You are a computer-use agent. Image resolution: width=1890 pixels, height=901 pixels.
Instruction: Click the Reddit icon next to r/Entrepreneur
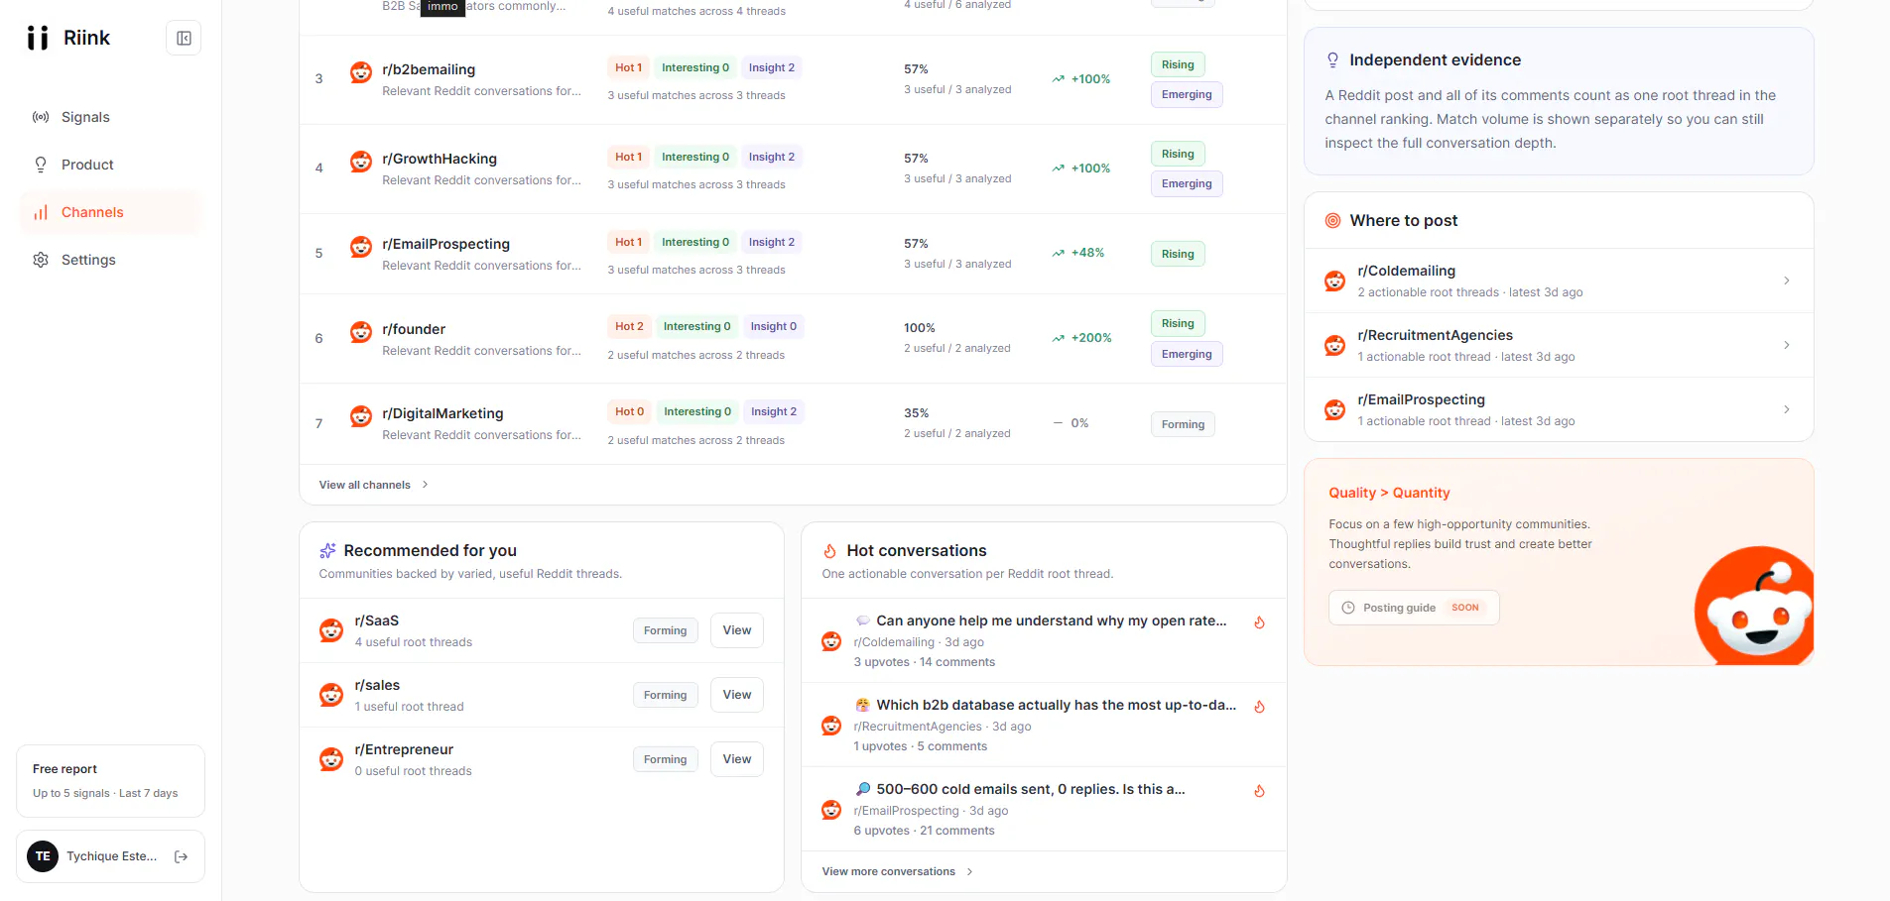(331, 759)
